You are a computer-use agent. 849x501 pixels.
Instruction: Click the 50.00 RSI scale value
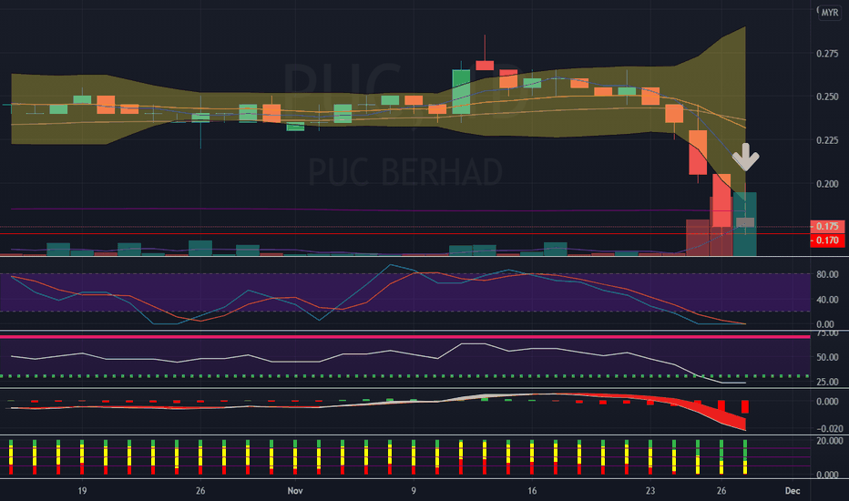click(827, 357)
